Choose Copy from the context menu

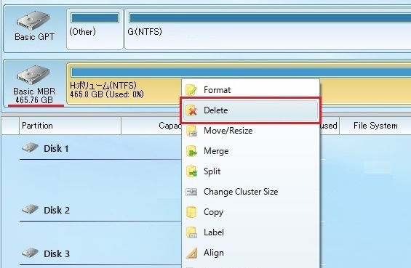tap(250, 212)
